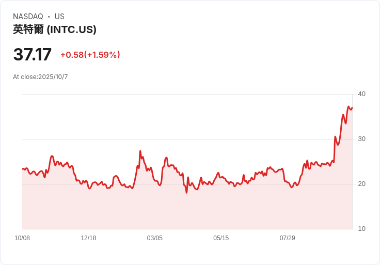380x265 pixels.
Task: Click the sharp price spike before 03/05
Action: pos(140,151)
